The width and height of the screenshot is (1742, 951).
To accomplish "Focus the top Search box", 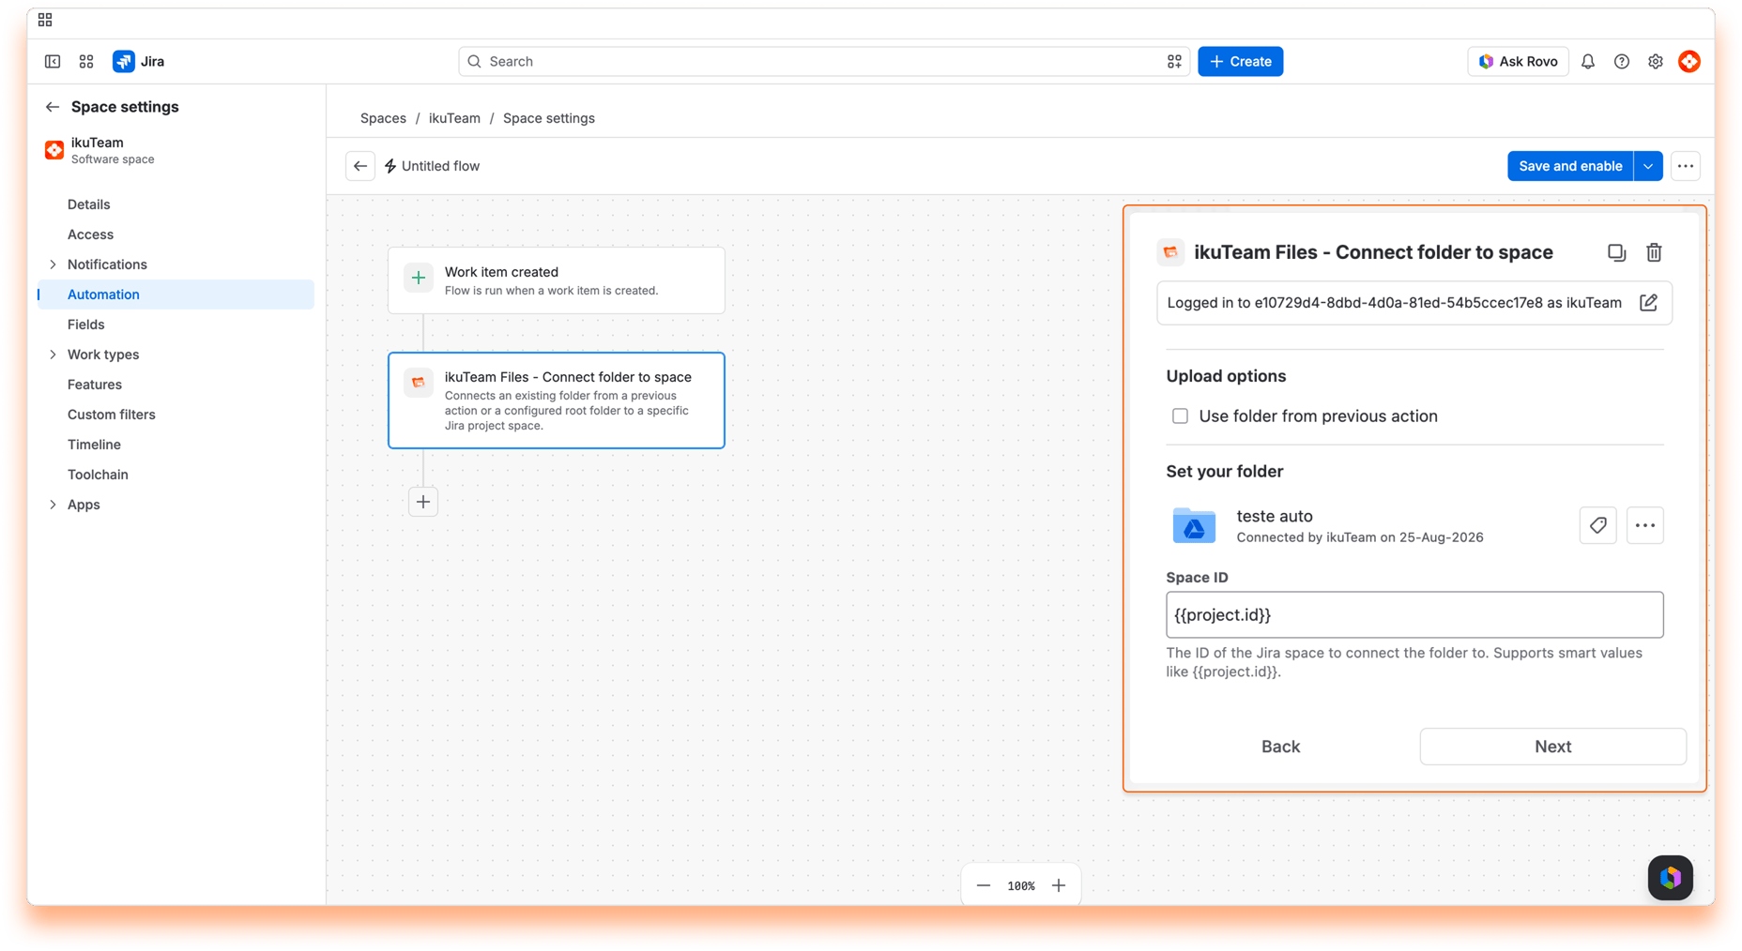I will 824,61.
